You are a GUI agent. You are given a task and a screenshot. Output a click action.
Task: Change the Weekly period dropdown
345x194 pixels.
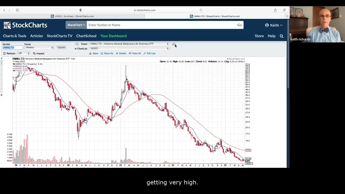(39, 47)
